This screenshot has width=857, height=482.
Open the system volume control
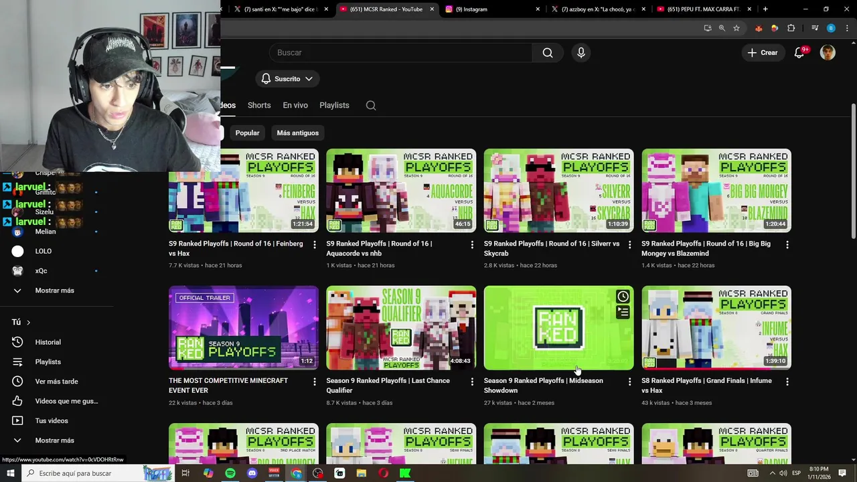click(x=783, y=473)
